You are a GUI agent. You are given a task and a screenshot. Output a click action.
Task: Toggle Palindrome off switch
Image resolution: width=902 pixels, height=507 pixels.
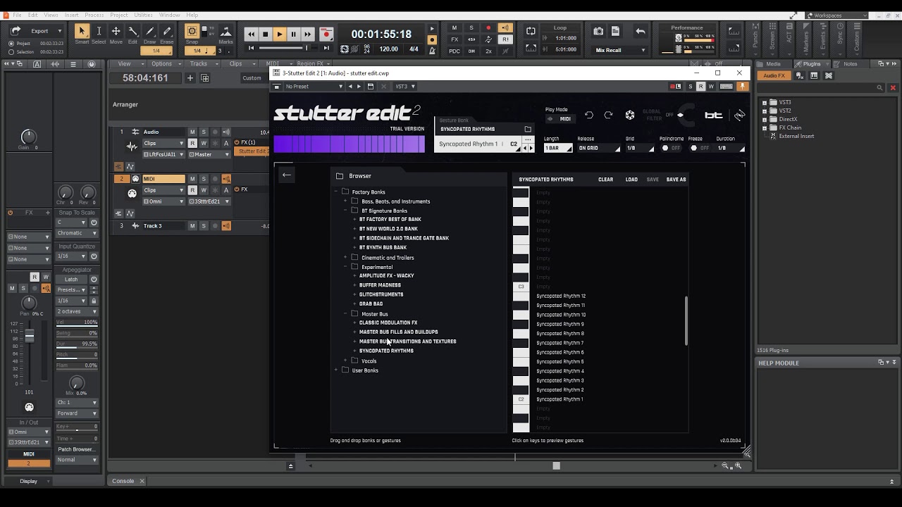pyautogui.click(x=671, y=148)
